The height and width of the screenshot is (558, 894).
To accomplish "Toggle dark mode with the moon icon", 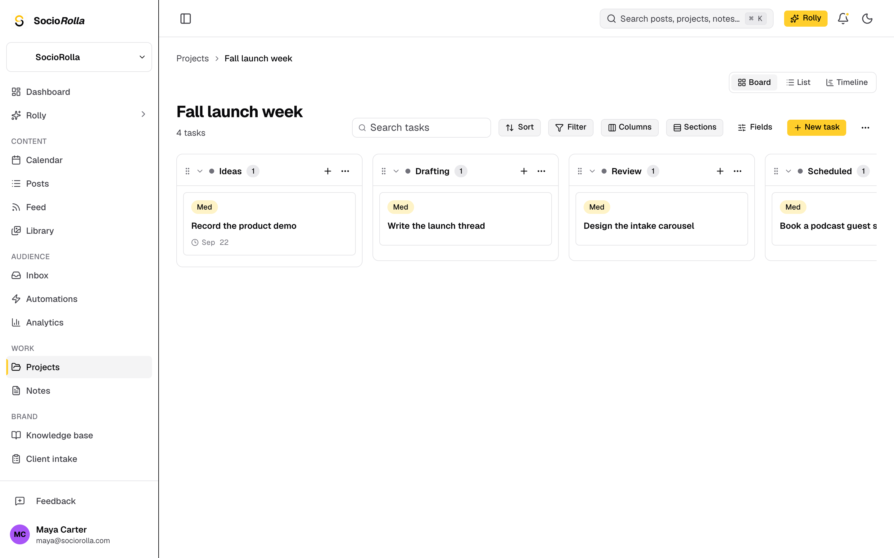I will tap(867, 19).
